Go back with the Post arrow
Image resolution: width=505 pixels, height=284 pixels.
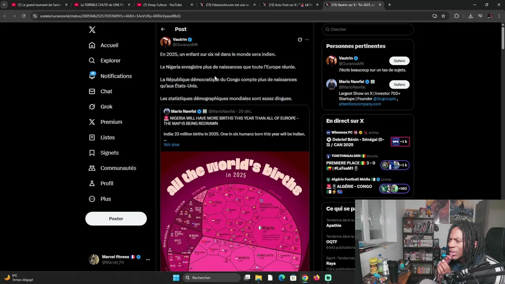(x=163, y=29)
